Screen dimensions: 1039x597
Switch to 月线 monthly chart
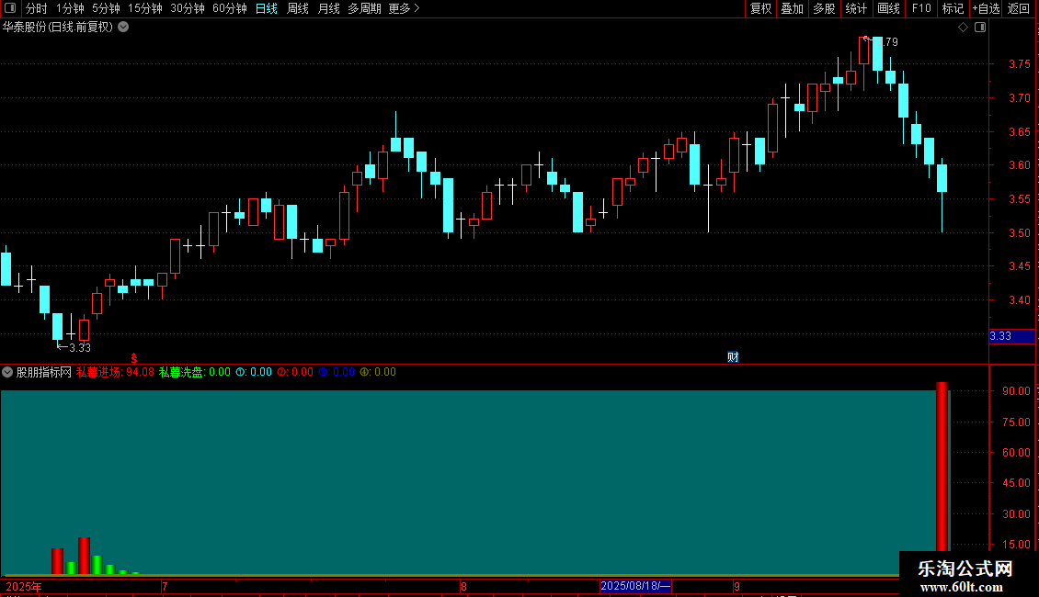point(328,8)
